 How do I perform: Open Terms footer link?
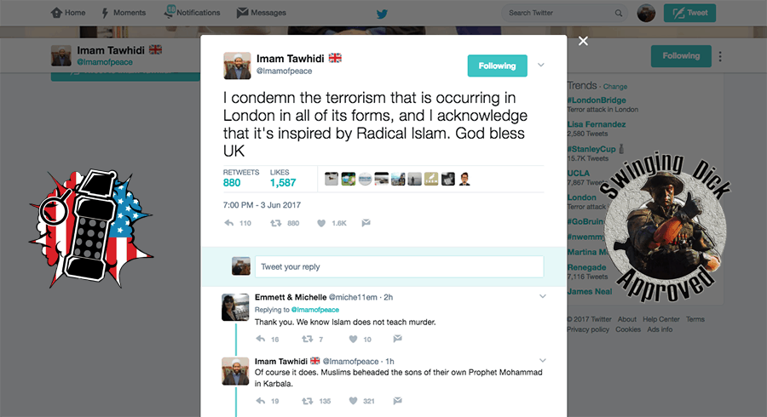[x=695, y=319]
